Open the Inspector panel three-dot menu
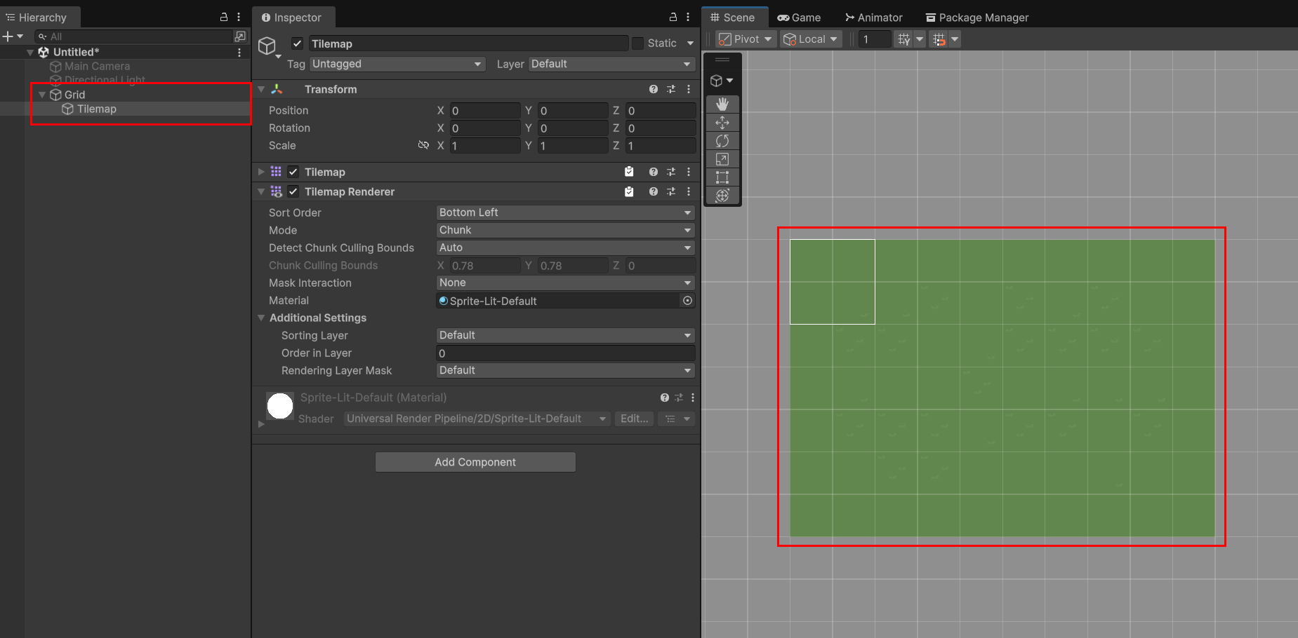The height and width of the screenshot is (638, 1298). pyautogui.click(x=688, y=17)
